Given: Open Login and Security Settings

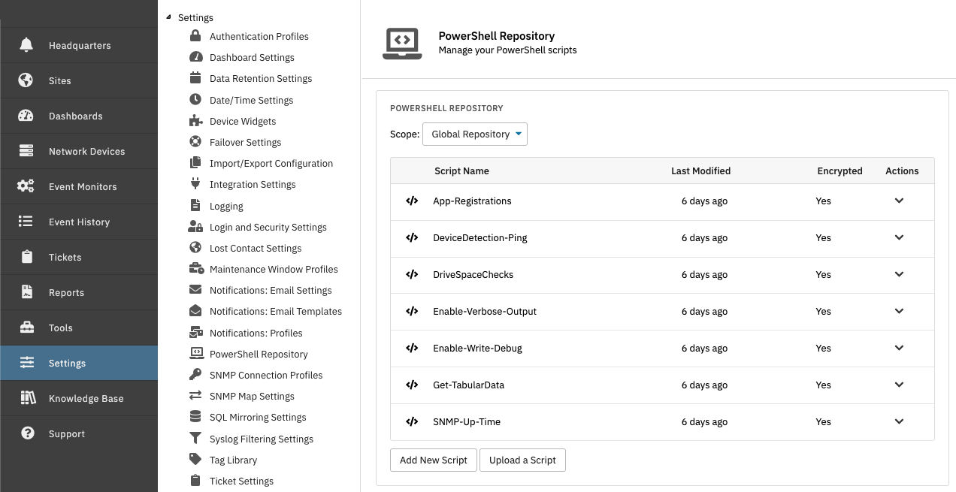Looking at the screenshot, I should coord(268,227).
